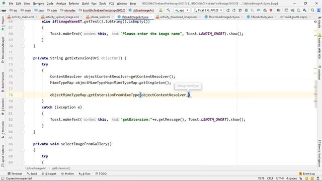This screenshot has width=322, height=181.
Task: Click the green Debug app bug icon
Action: 247,10
